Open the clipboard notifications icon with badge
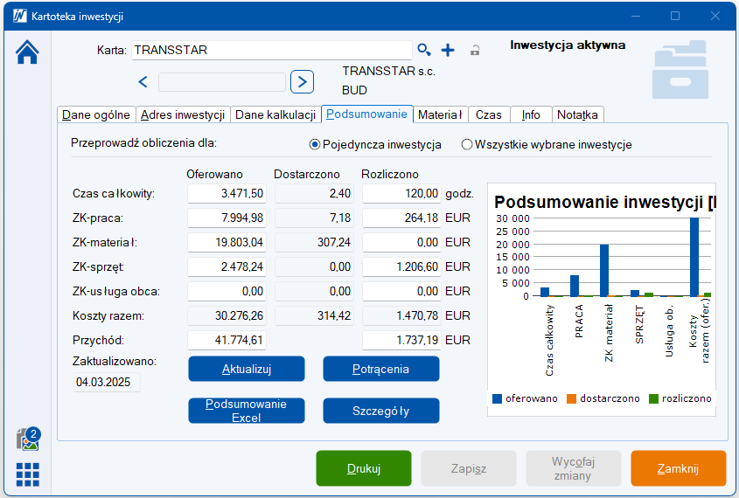The width and height of the screenshot is (739, 498). click(28, 439)
